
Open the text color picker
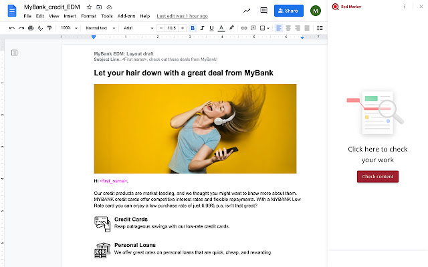point(221,28)
